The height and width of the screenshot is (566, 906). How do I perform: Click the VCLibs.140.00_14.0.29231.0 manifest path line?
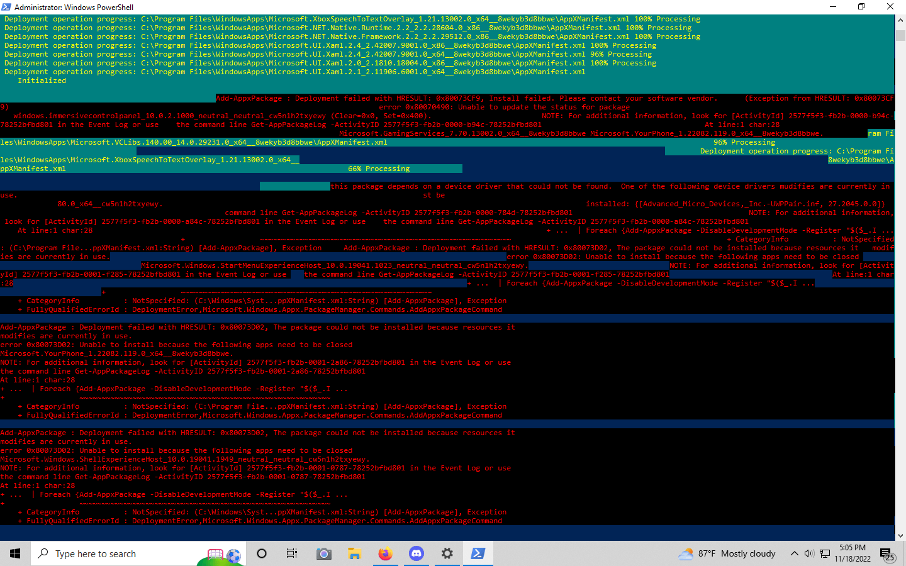[x=194, y=142]
